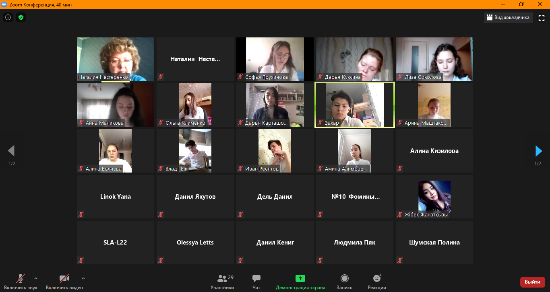Click muted mic icon on Арина Маштако… tile
The height and width of the screenshot is (292, 550).
click(400, 123)
